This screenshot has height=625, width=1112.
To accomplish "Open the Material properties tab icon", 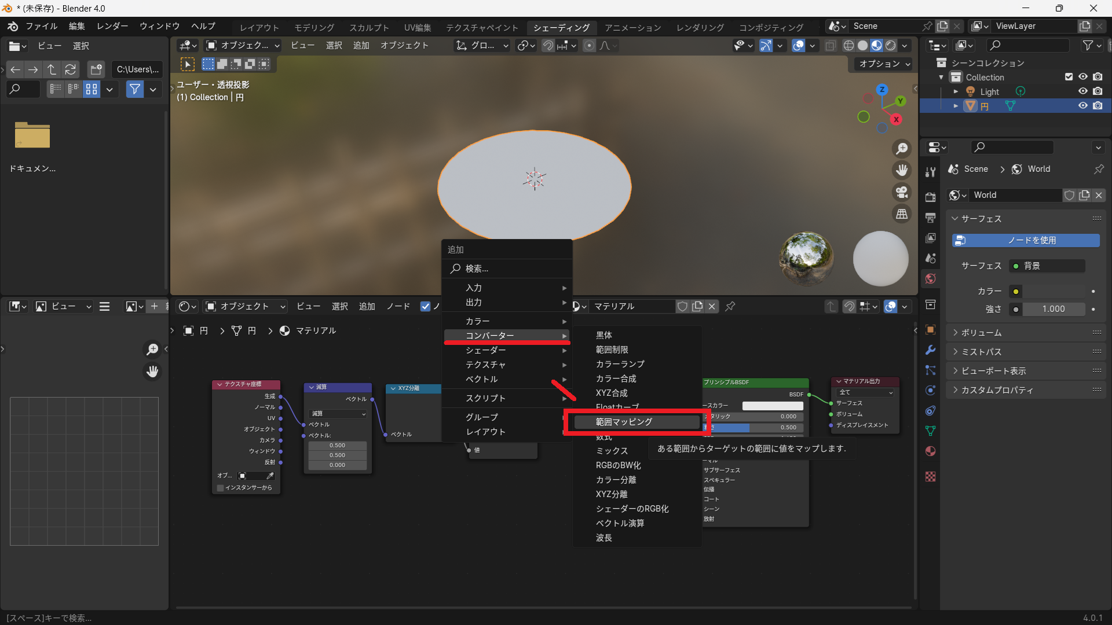I will [931, 451].
